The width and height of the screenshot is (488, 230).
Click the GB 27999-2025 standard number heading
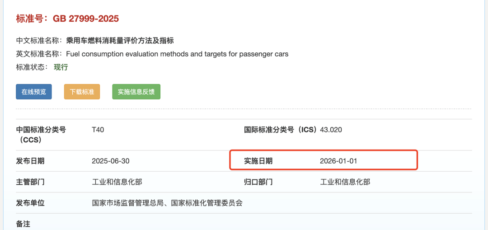tap(86, 19)
